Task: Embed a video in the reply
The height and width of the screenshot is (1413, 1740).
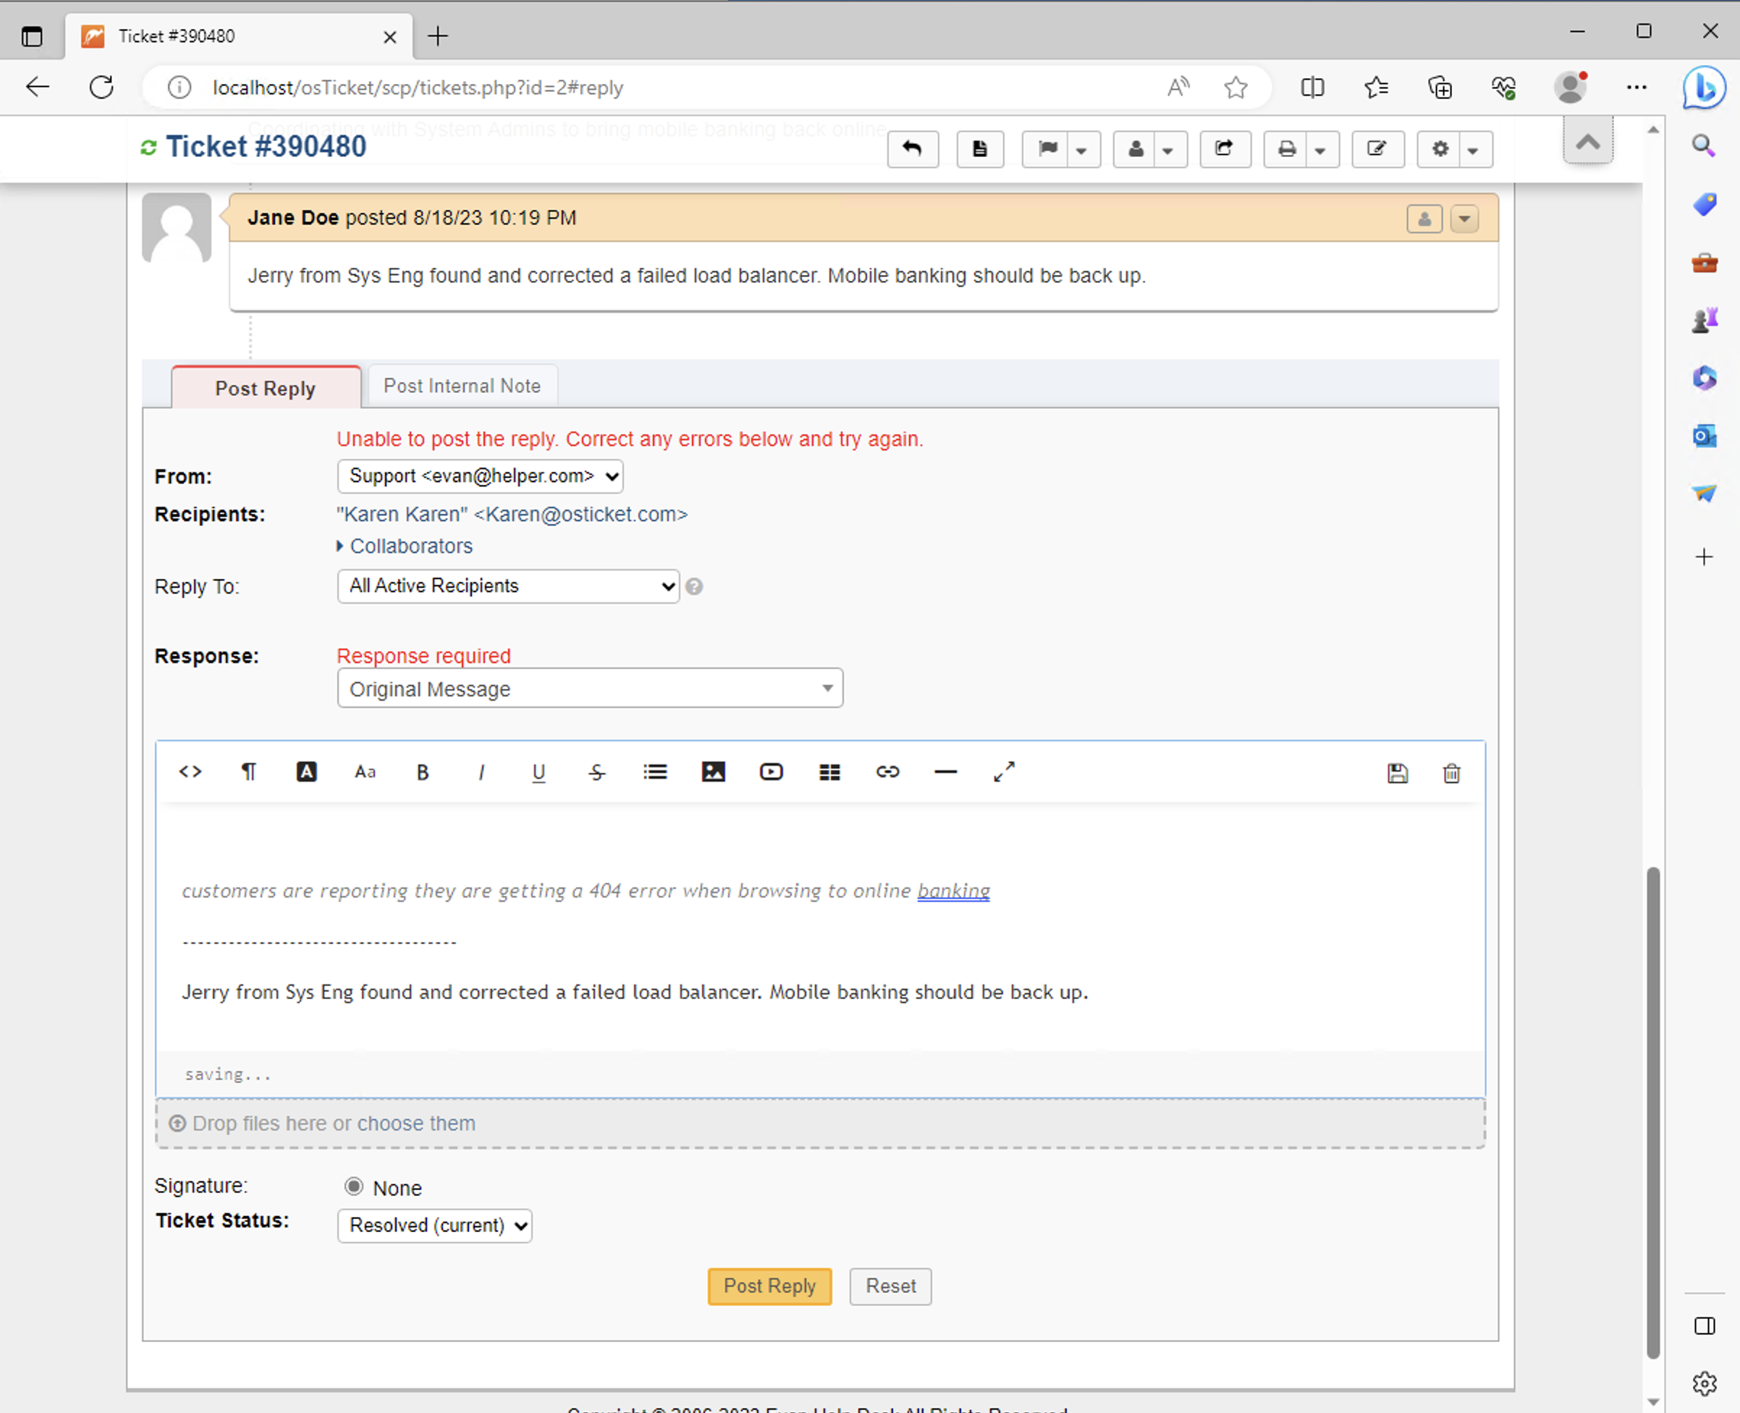Action: coord(771,772)
